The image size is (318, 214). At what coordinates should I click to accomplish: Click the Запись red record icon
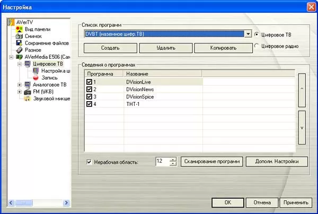point(36,77)
